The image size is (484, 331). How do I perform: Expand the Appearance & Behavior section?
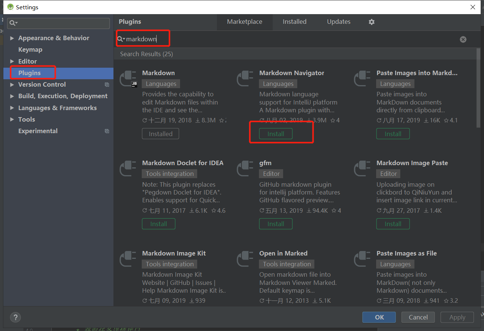[12, 38]
